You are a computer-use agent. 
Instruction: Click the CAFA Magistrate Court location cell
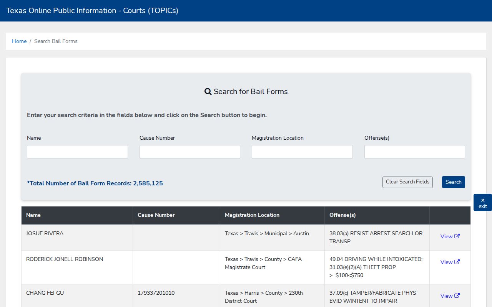[x=272, y=267]
